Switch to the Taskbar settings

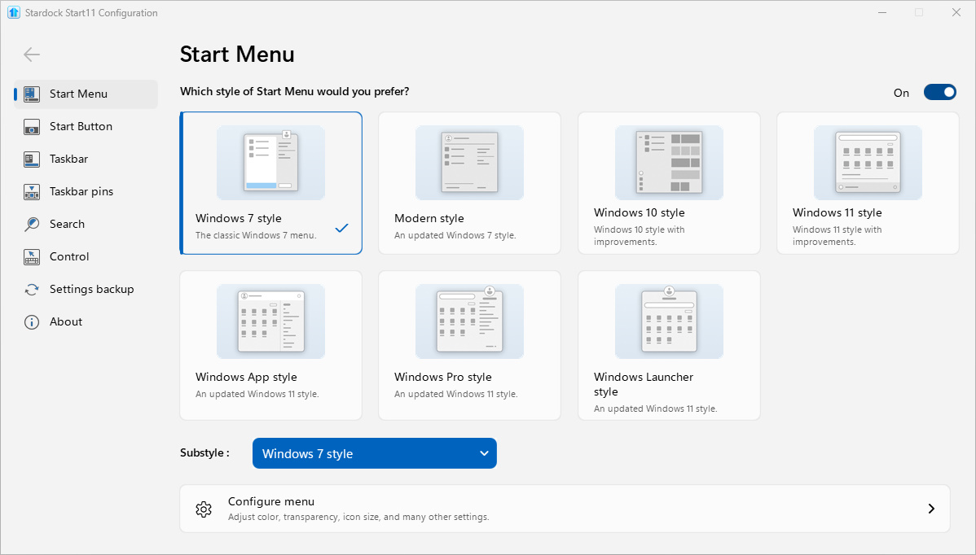pos(68,160)
